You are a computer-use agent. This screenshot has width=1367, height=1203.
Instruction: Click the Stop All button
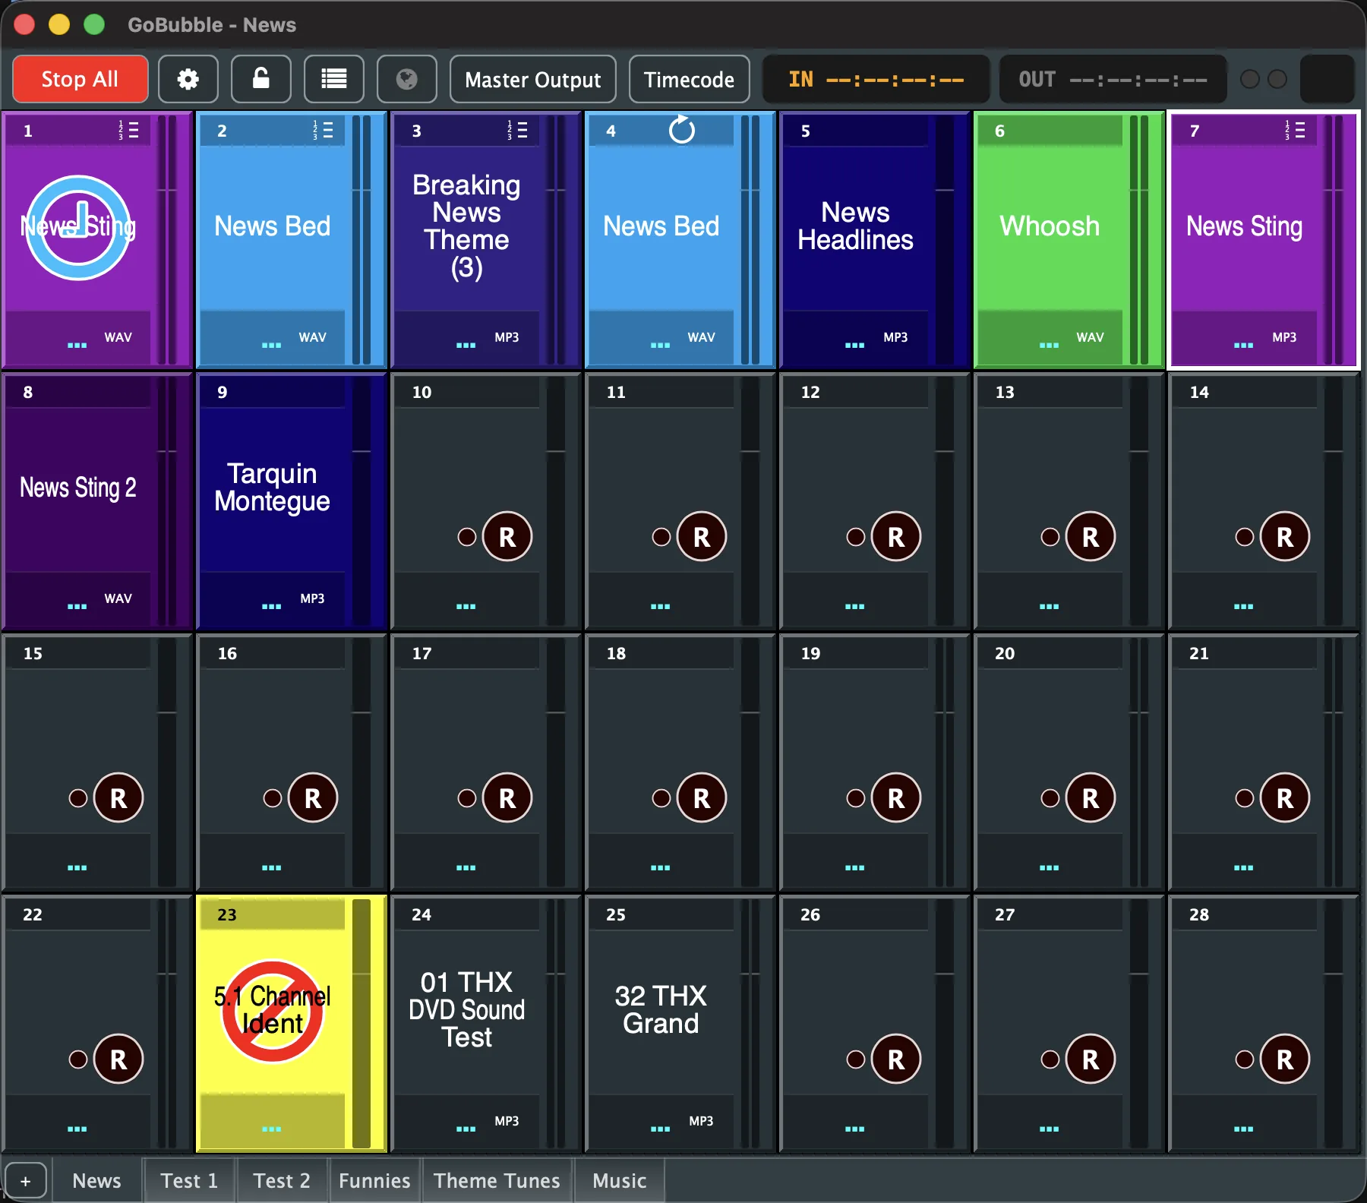[x=80, y=79]
